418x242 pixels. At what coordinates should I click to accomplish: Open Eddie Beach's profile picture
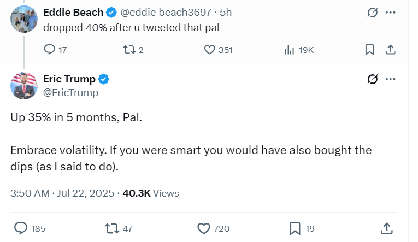24,19
